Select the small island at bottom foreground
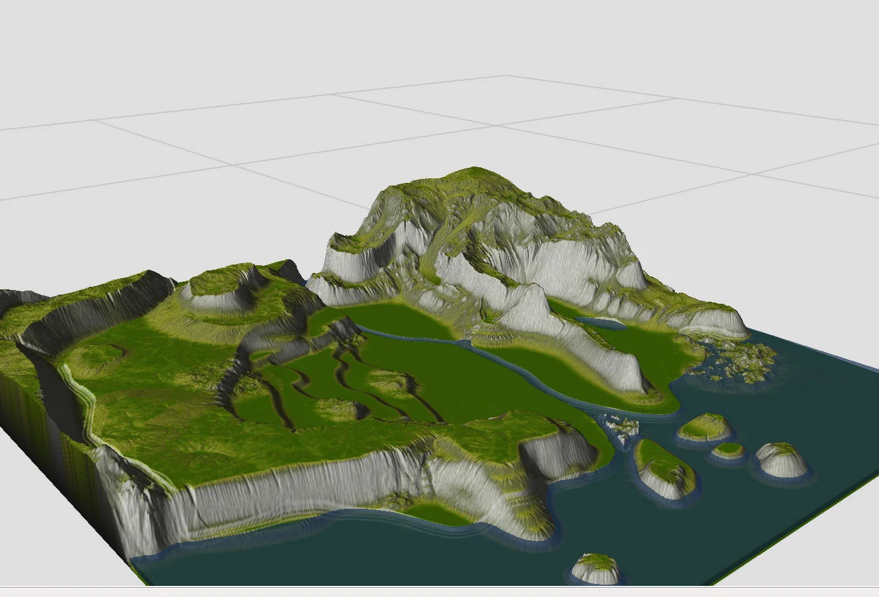This screenshot has width=879, height=597. [596, 568]
